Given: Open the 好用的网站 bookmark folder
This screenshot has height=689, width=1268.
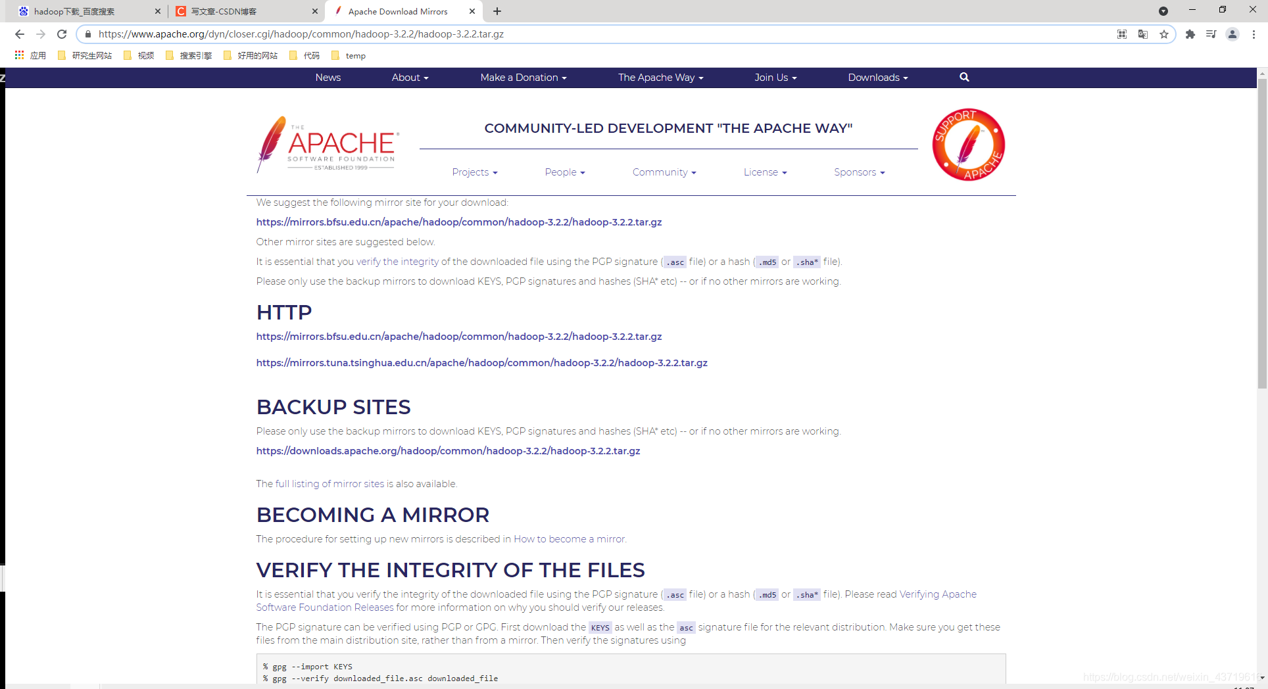Looking at the screenshot, I should (251, 55).
